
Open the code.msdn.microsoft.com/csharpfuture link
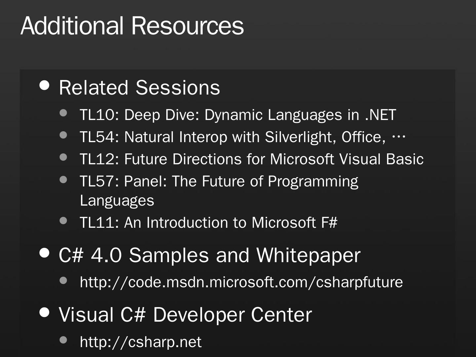241,282
